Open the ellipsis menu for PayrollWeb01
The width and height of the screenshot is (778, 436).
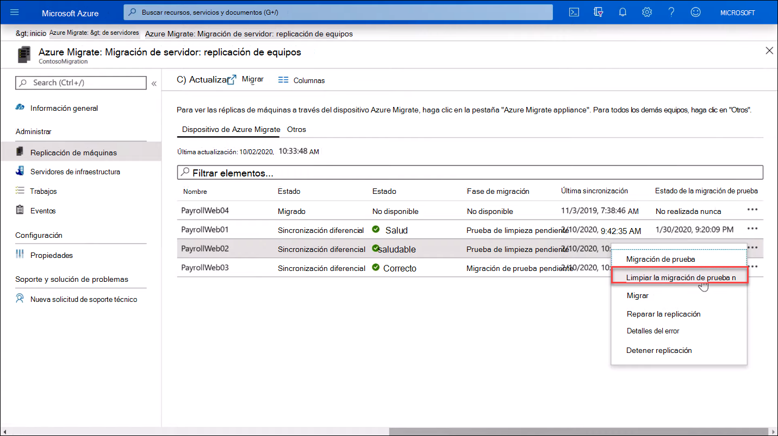(752, 229)
